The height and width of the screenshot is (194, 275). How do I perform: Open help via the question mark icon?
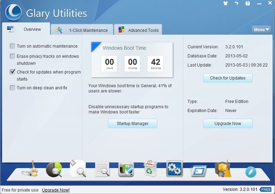point(248,4)
